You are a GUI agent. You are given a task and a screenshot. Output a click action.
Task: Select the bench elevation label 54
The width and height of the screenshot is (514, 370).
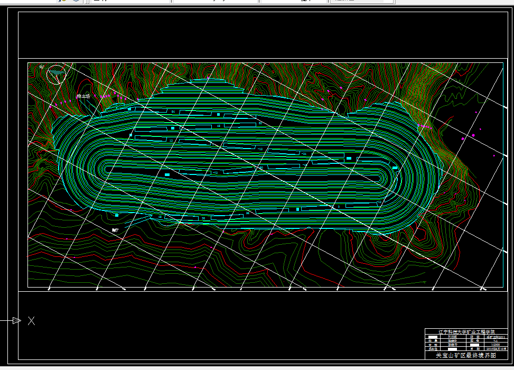pyautogui.click(x=173, y=112)
